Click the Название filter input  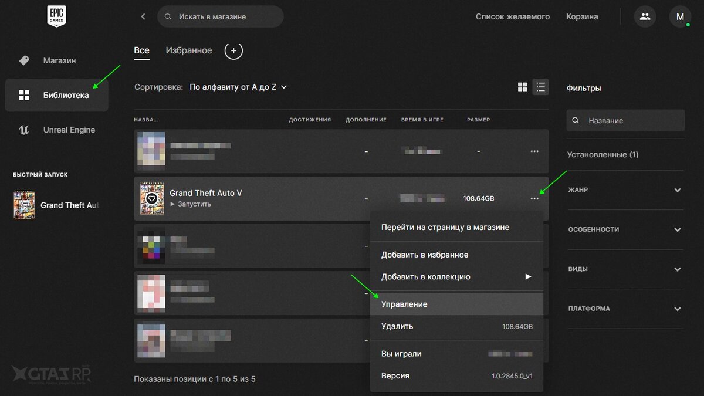[625, 120]
